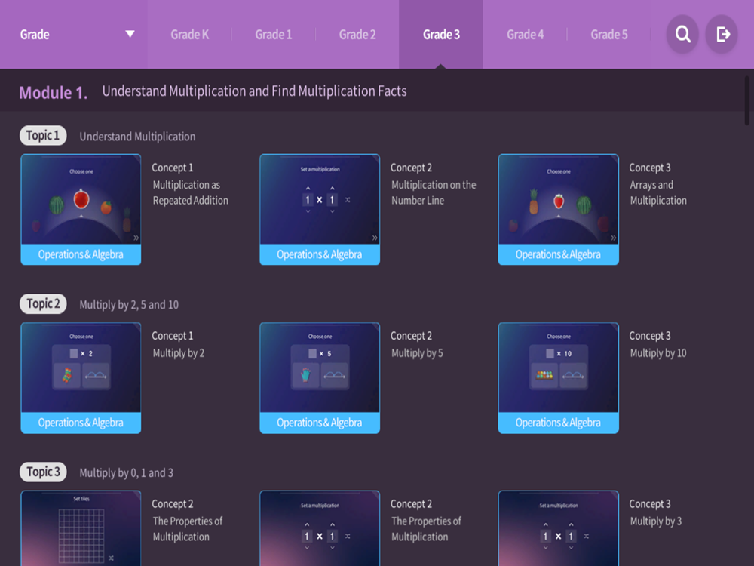Image resolution: width=754 pixels, height=566 pixels.
Task: Expand the Grade dropdown arrow
Action: coord(130,34)
